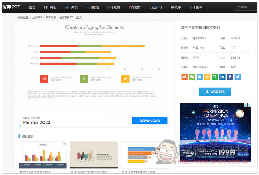Open the 节日PPT menu item
This screenshot has width=259, height=175.
[156, 7]
